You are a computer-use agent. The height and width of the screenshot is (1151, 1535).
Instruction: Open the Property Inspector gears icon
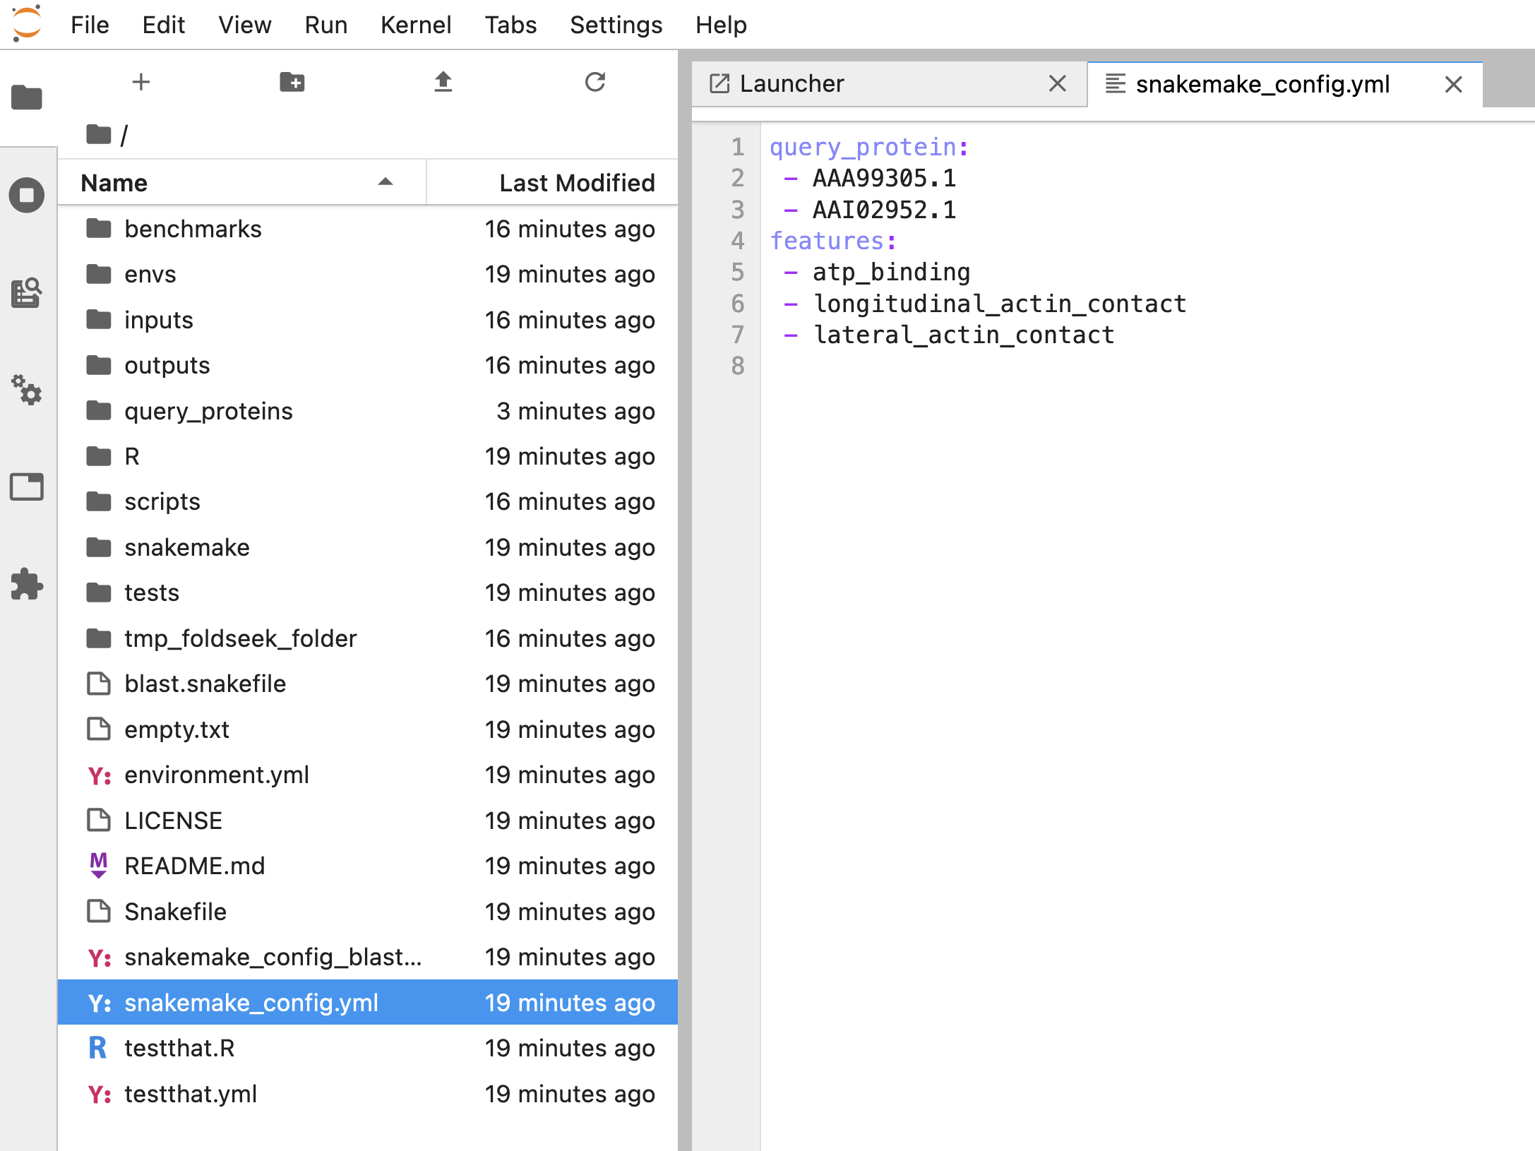[x=27, y=389]
